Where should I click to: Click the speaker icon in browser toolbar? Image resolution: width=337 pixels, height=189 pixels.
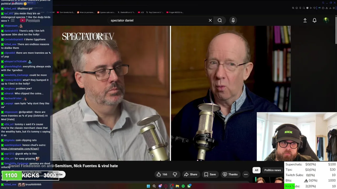(320, 8)
